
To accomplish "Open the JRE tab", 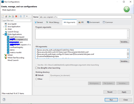I will (x=81, y=22).
